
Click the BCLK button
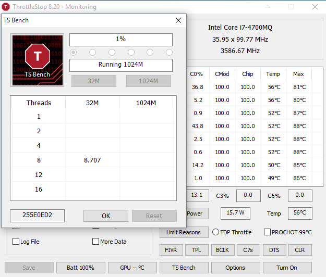(223, 250)
